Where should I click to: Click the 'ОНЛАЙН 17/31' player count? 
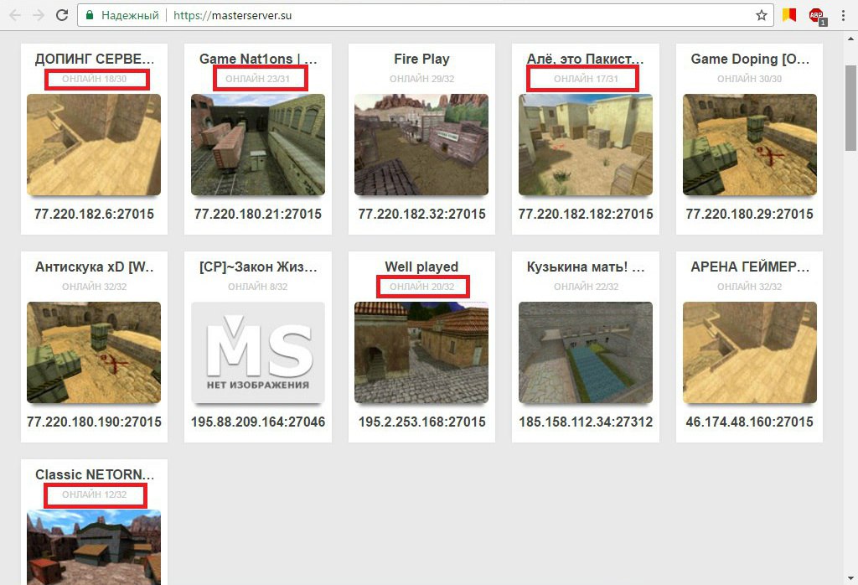point(586,79)
